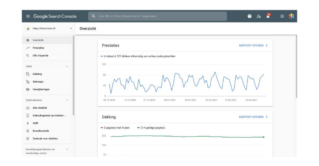Click the Overzicht home icon

click(28, 40)
